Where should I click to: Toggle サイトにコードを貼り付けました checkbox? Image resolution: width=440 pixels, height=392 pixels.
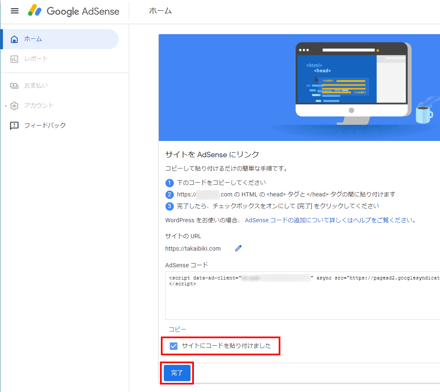tap(174, 346)
